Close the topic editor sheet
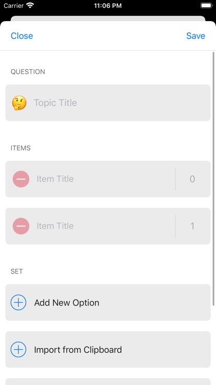The image size is (216, 385). click(22, 36)
